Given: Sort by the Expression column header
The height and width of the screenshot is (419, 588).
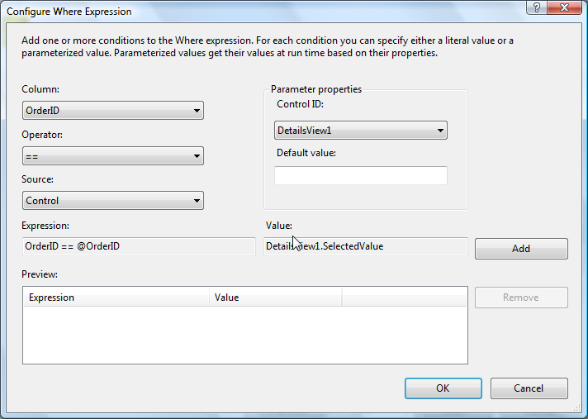Looking at the screenshot, I should click(116, 298).
